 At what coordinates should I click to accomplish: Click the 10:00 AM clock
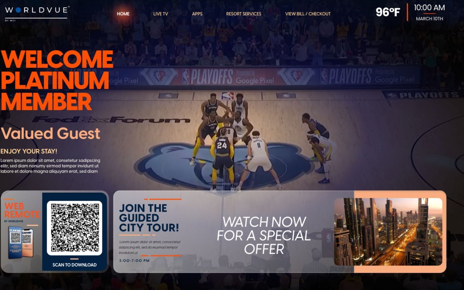pos(429,8)
